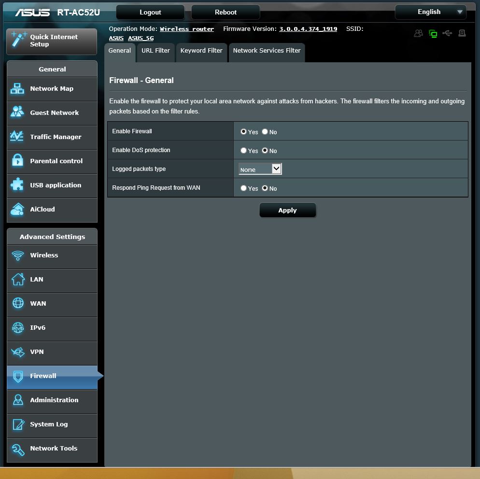Open the Parental control menu label
Screen dimensions: 480x479
point(56,161)
